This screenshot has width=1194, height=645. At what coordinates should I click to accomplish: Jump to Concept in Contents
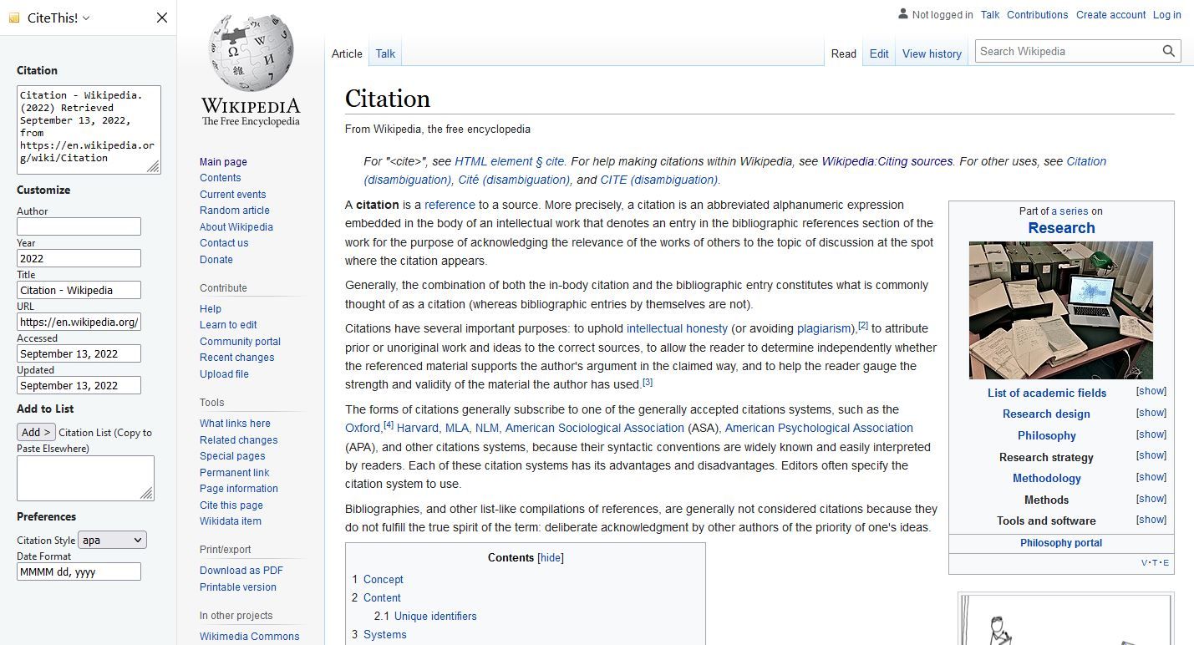tap(383, 579)
